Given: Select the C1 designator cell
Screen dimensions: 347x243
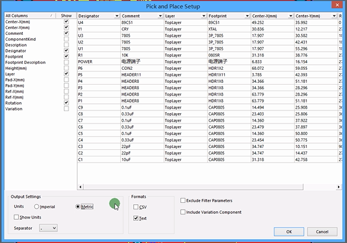Looking at the screenshot, I should pyautogui.click(x=98, y=160).
